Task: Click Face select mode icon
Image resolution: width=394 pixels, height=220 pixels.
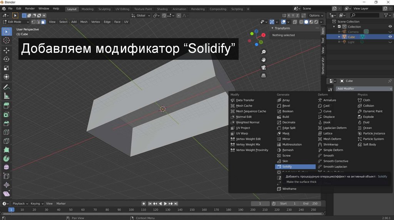Action: coord(43,22)
